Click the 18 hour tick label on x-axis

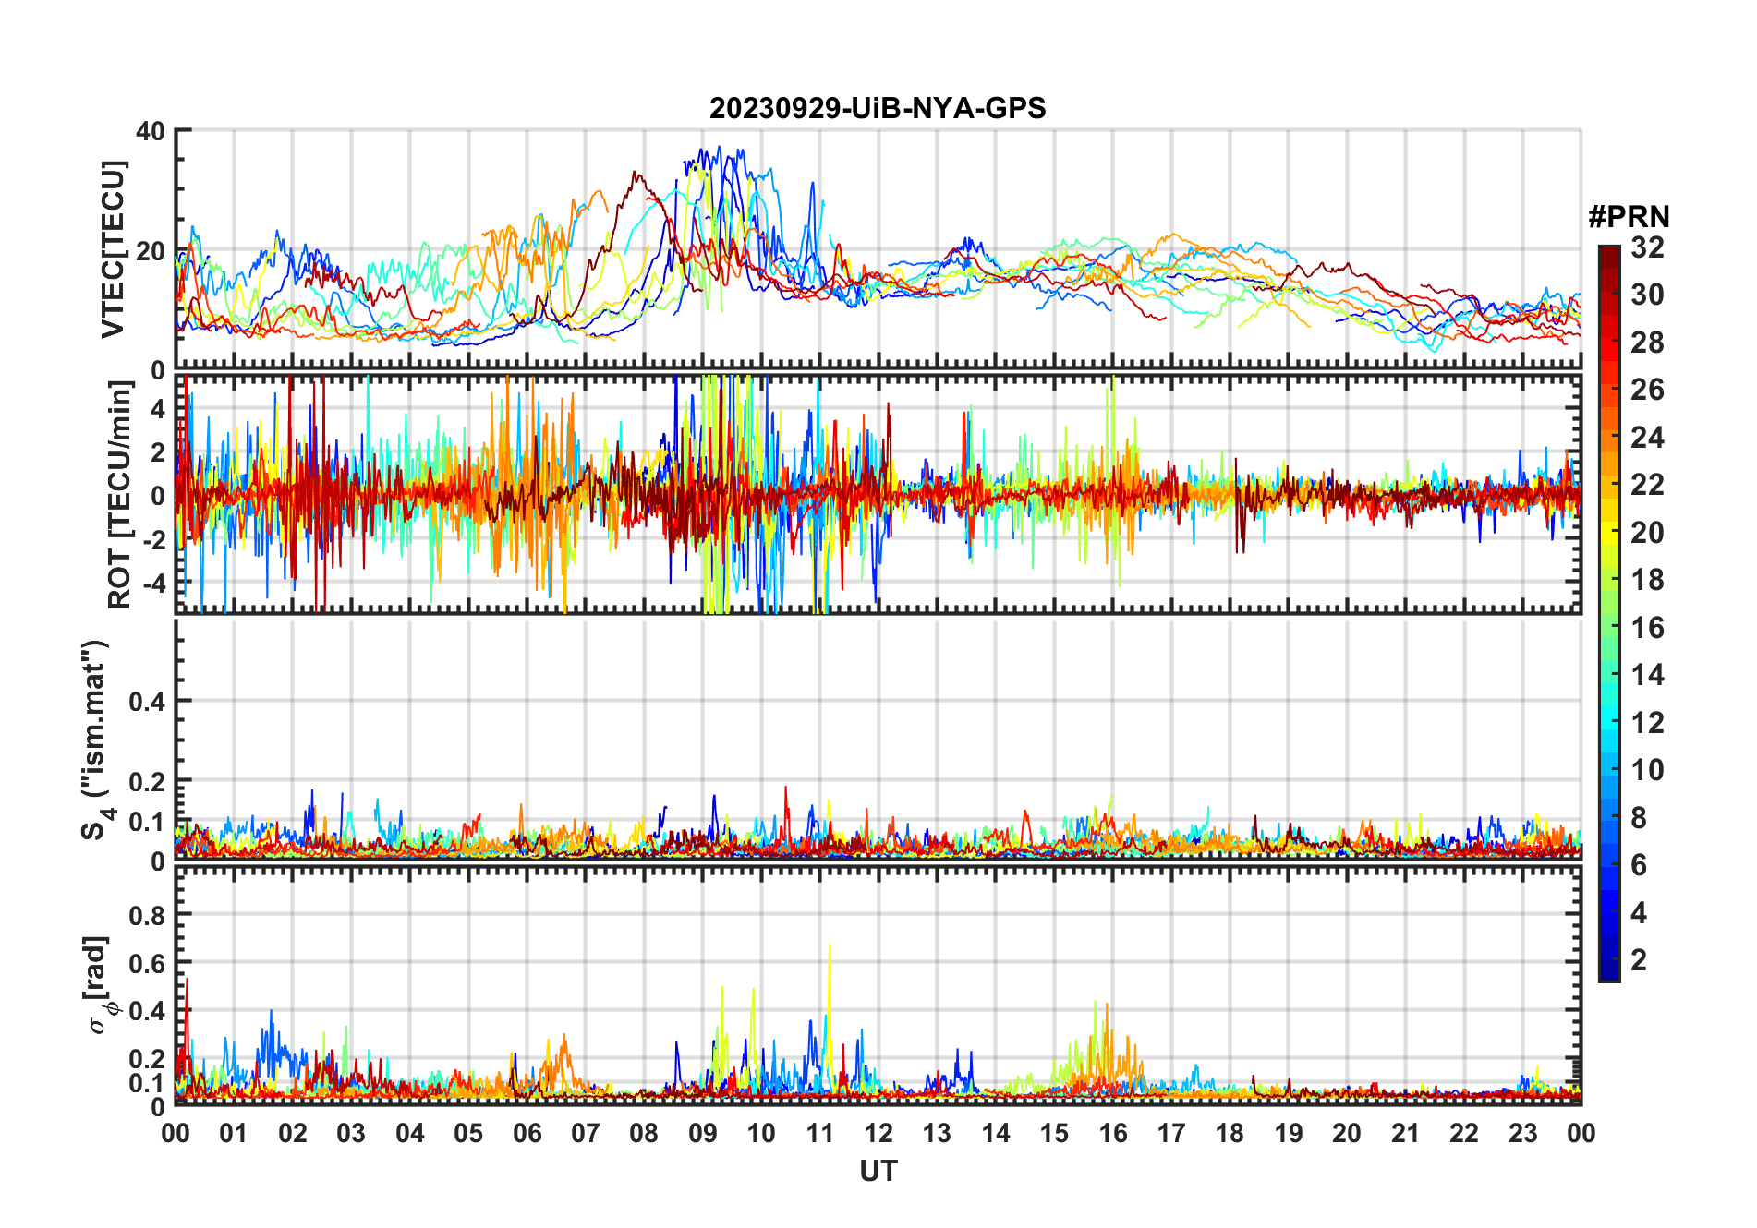pos(1230,1133)
